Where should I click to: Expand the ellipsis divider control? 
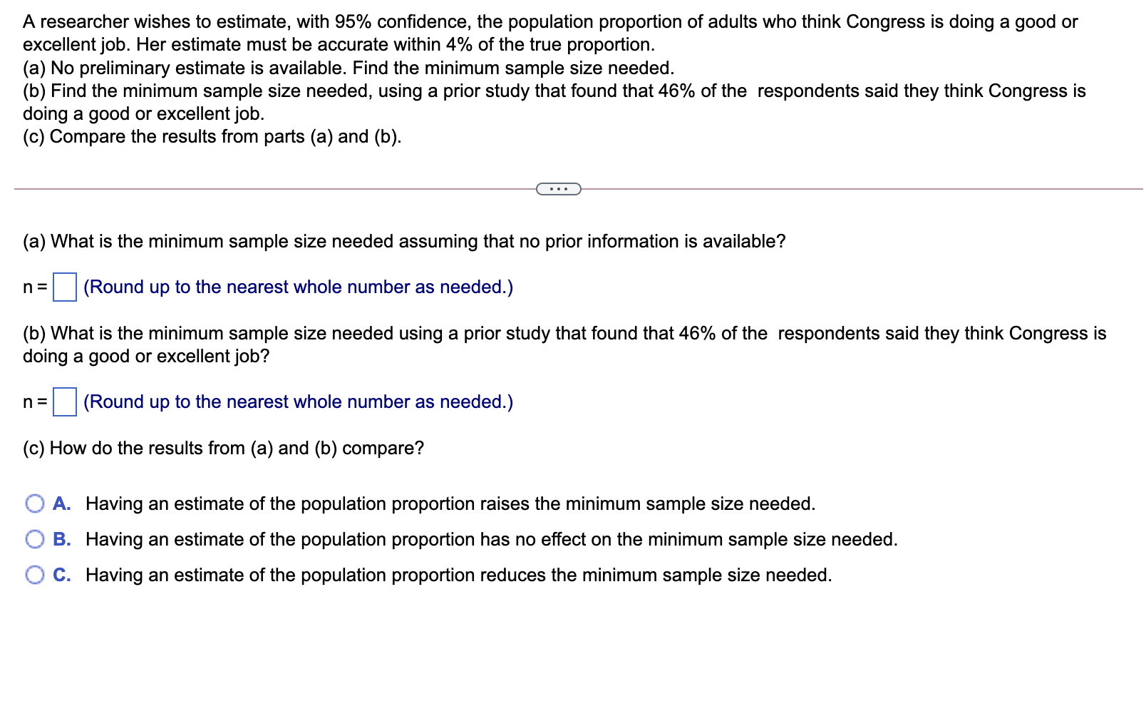pos(558,188)
